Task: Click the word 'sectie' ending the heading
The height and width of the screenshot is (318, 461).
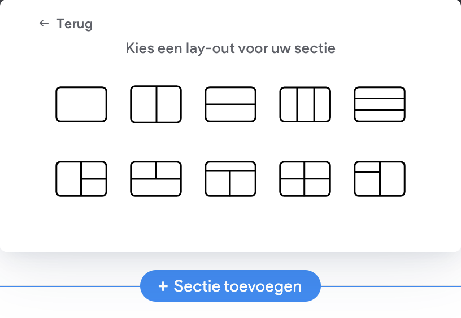Action: pyautogui.click(x=318, y=48)
